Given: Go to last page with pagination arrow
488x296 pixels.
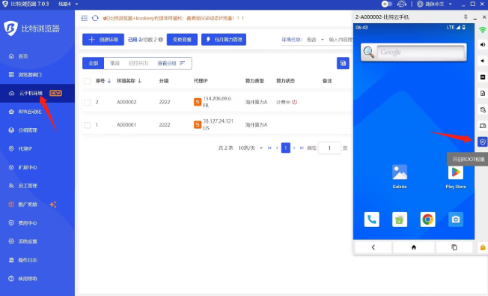Looking at the screenshot, I should [x=302, y=148].
